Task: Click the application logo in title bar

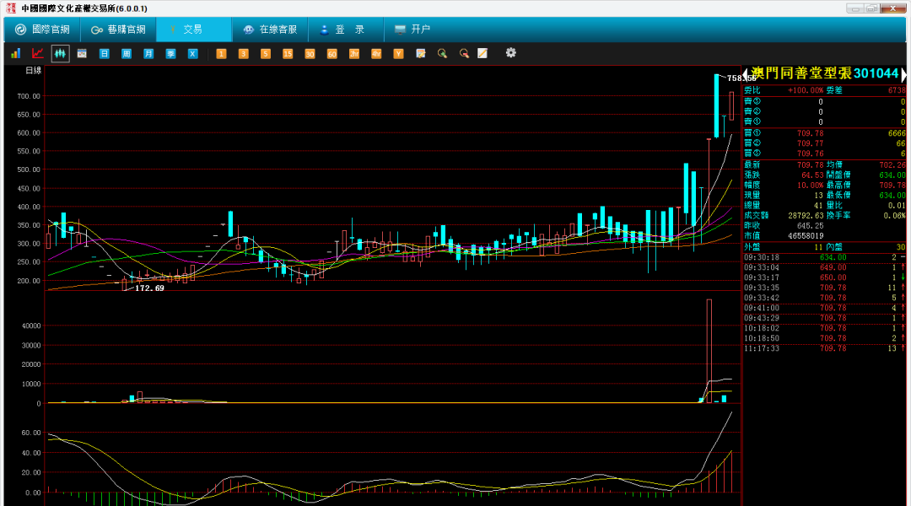Action: (11, 8)
